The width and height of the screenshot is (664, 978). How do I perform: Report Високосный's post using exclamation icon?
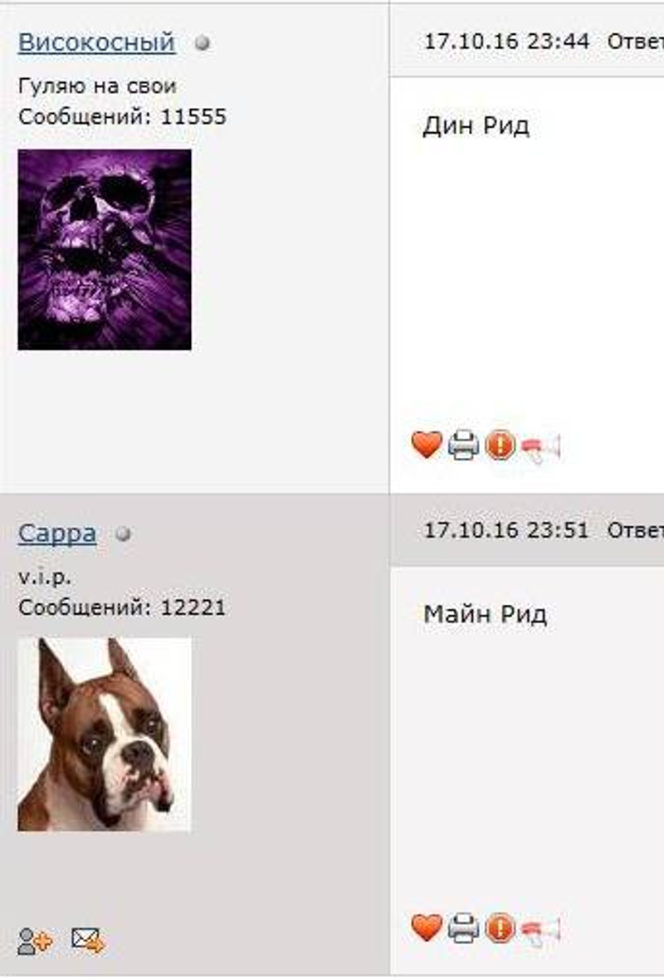pos(500,445)
